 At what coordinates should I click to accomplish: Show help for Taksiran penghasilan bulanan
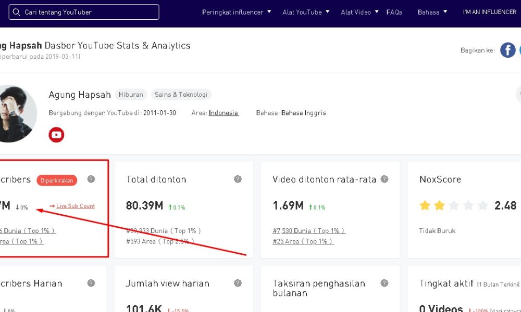point(384,283)
